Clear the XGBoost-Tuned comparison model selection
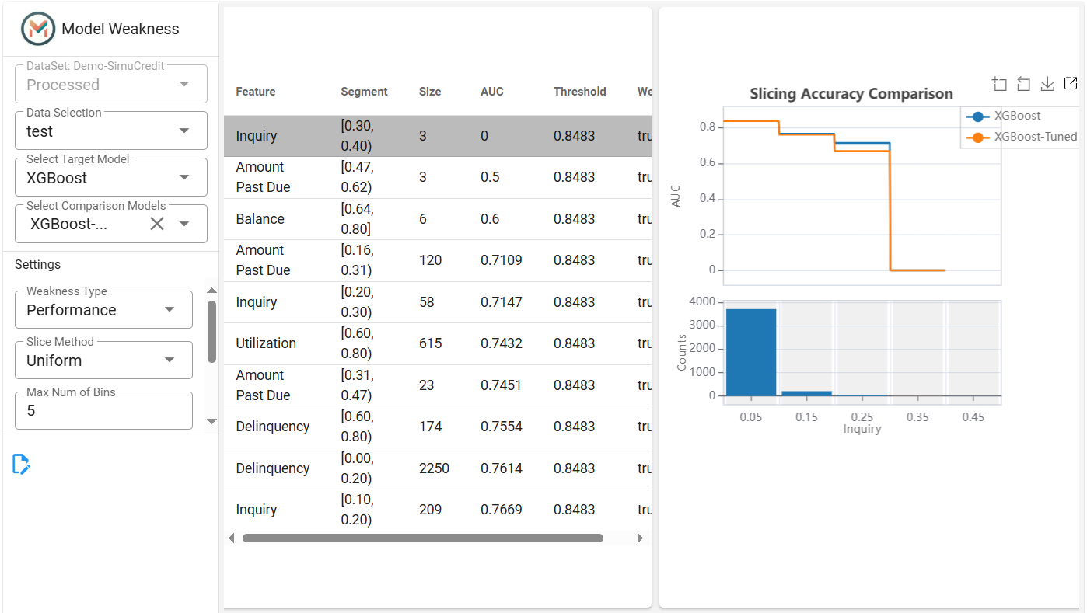 coord(157,224)
